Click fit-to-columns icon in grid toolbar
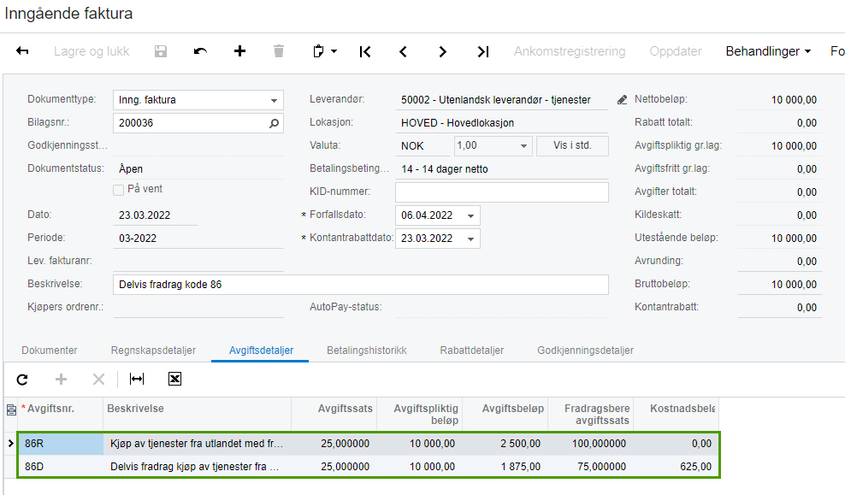Viewport: 845px width, 495px height. click(137, 379)
